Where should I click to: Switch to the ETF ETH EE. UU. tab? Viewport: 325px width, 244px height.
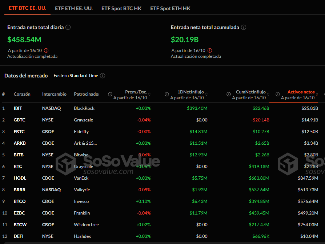(73, 8)
